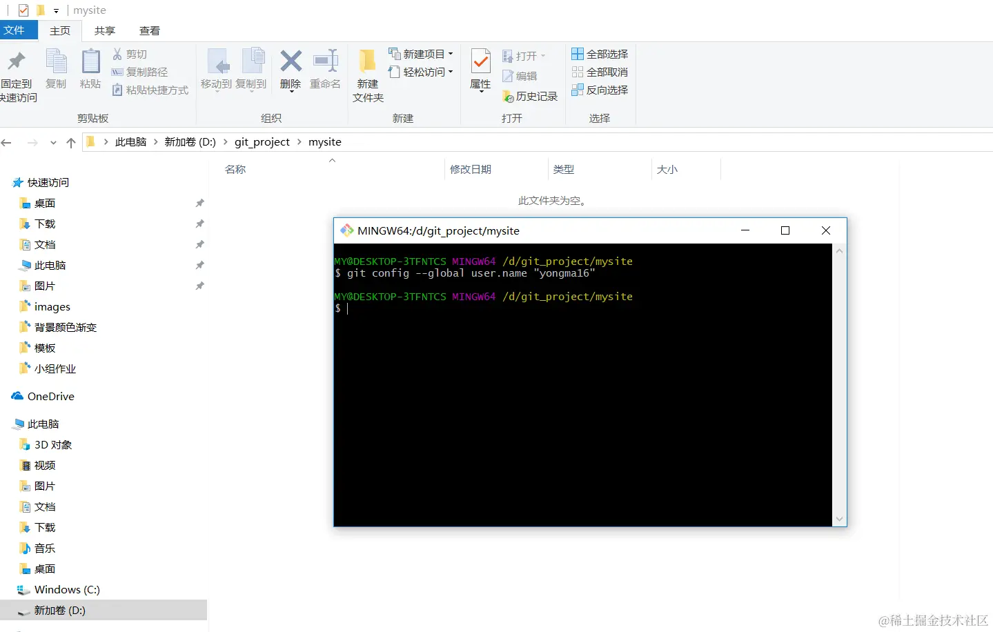
Task: Click the Pin to Quick access icon
Action: pos(17,62)
